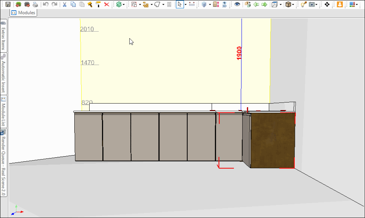The image size is (365, 218).
Task: Click the Save floppy disk icon
Action: 8,4
